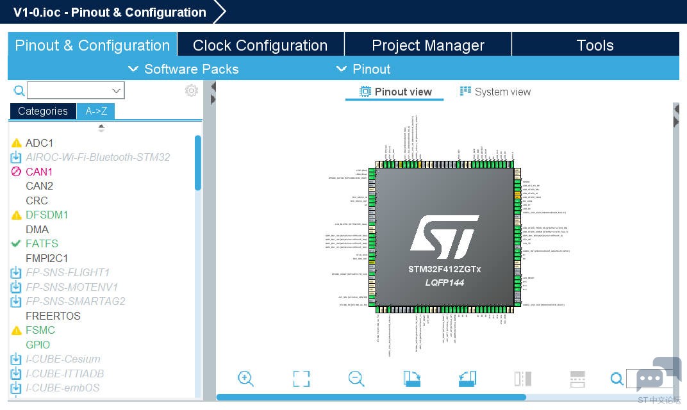
Task: Click download icon beside FP-SNS-FLIGHT1
Action: pyautogui.click(x=16, y=272)
